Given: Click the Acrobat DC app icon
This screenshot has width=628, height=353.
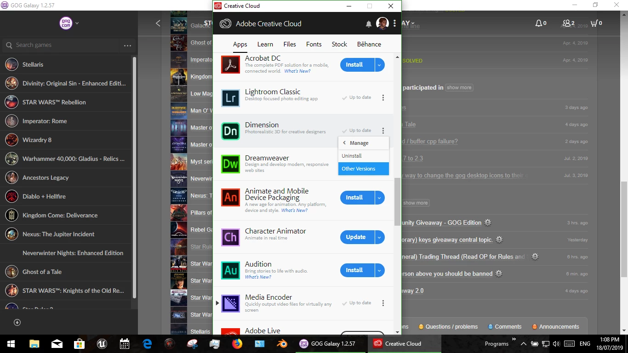Looking at the screenshot, I should point(230,64).
